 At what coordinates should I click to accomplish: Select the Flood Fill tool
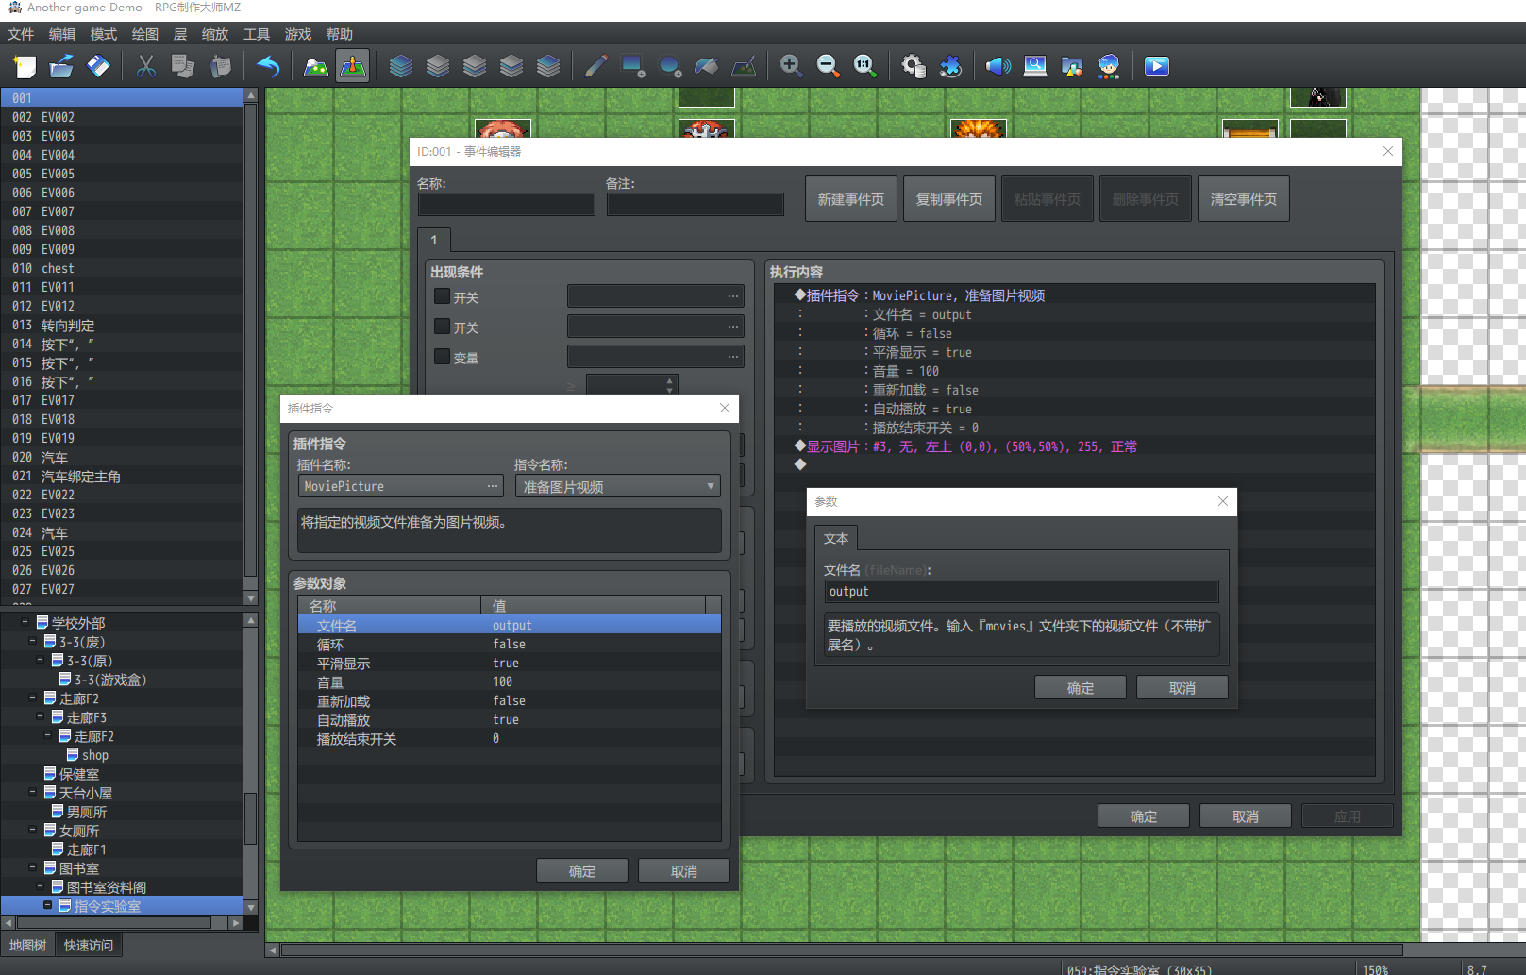(706, 66)
